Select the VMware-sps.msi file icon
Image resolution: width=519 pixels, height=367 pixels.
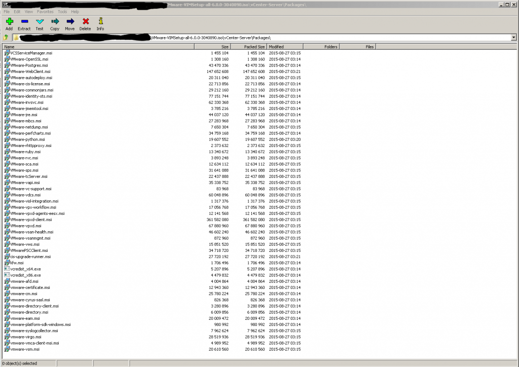[7, 170]
